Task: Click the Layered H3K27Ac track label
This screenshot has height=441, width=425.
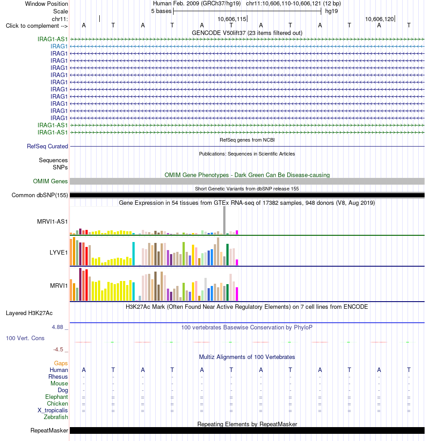Action: 29,313
